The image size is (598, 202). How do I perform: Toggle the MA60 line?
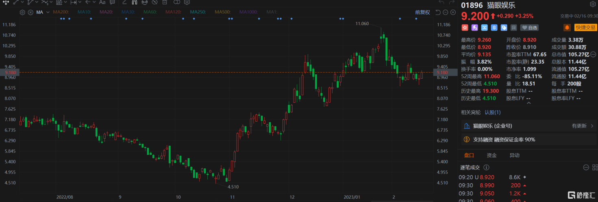150,12
